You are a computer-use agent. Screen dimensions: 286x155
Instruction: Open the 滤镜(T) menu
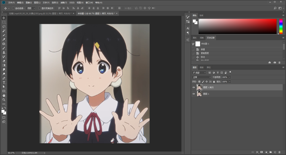[64, 3]
